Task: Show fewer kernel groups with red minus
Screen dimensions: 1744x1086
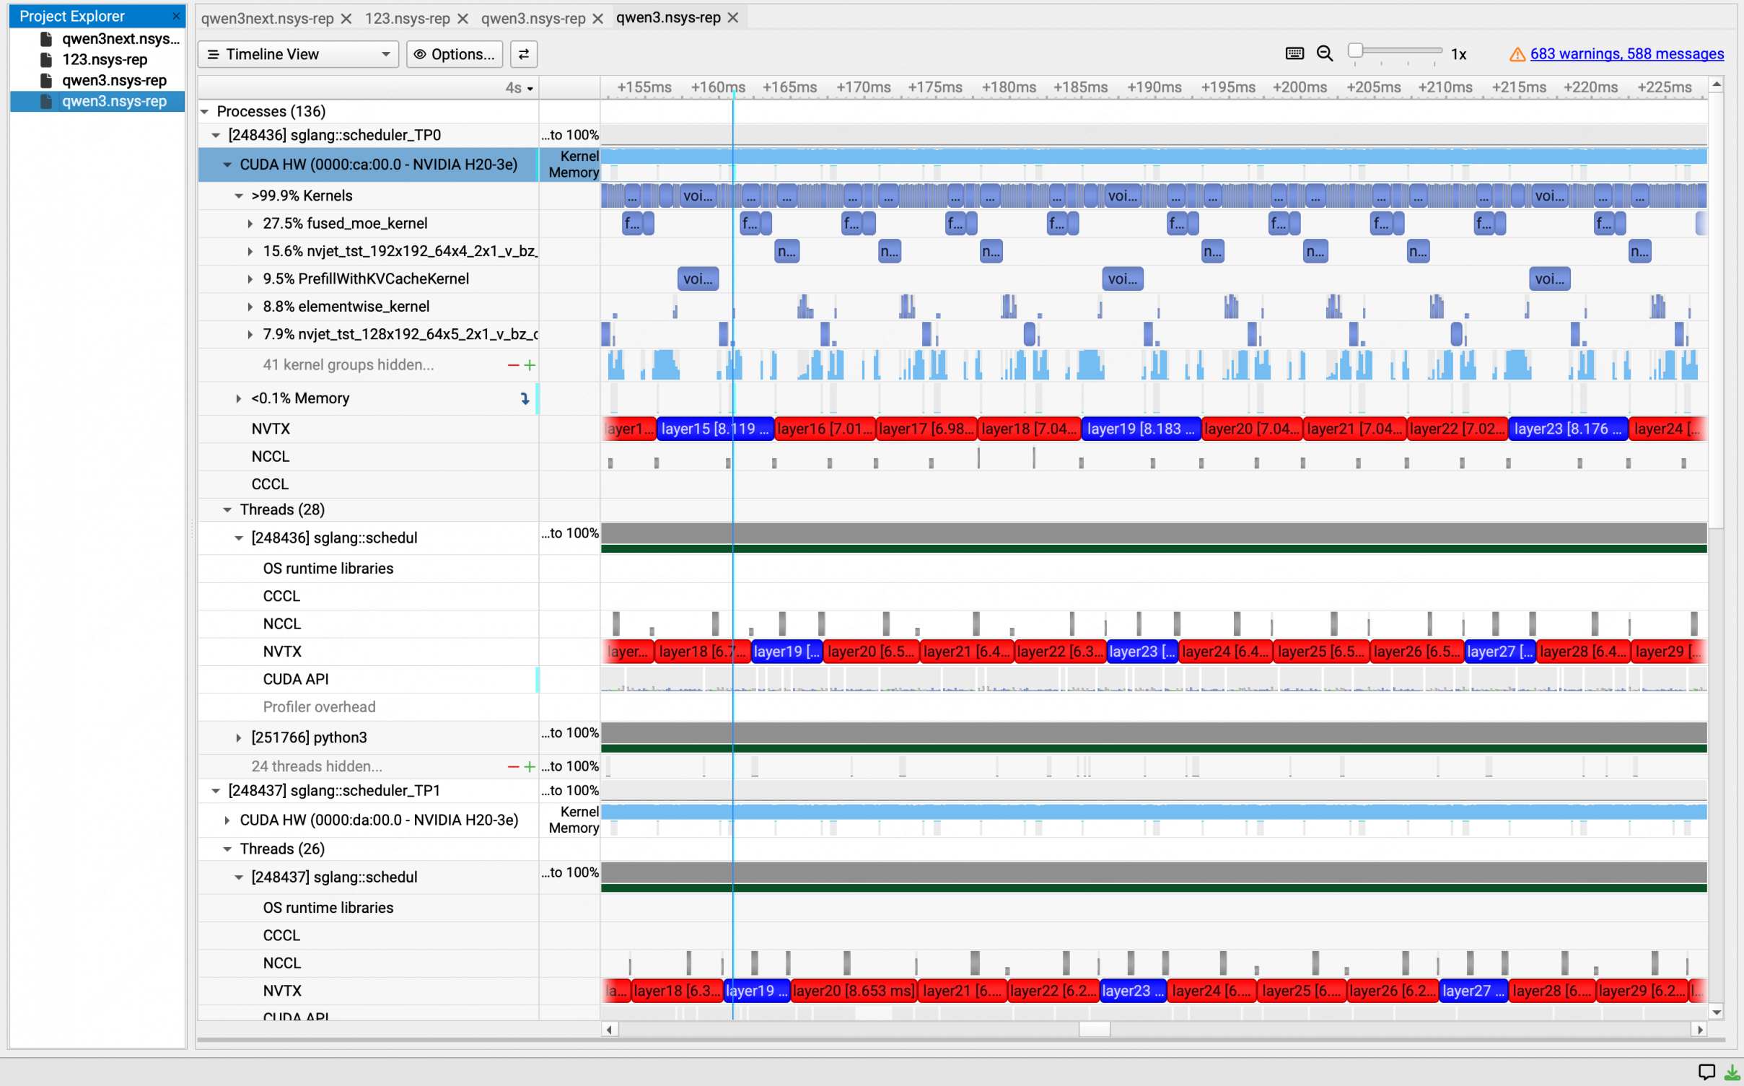Action: (513, 365)
